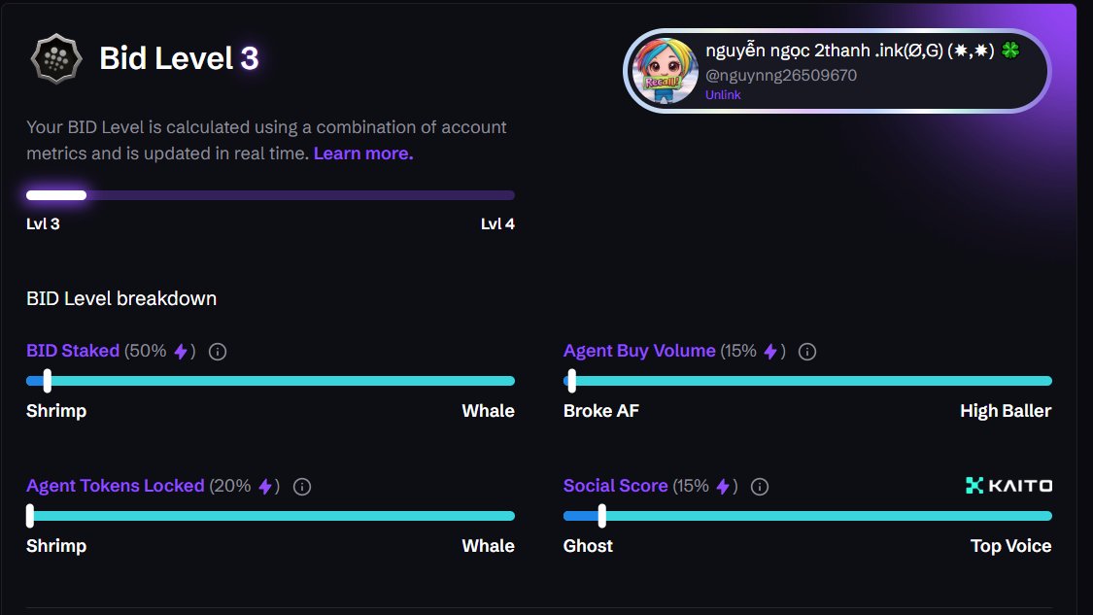Click the lightning bolt beside Social Score 15%
The width and height of the screenshot is (1093, 615).
click(x=724, y=486)
